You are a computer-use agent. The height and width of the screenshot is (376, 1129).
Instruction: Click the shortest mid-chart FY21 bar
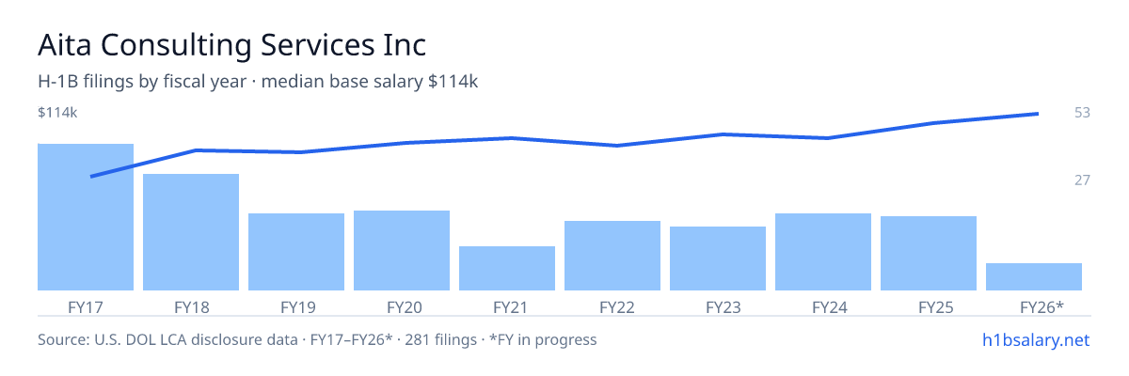pos(507,268)
